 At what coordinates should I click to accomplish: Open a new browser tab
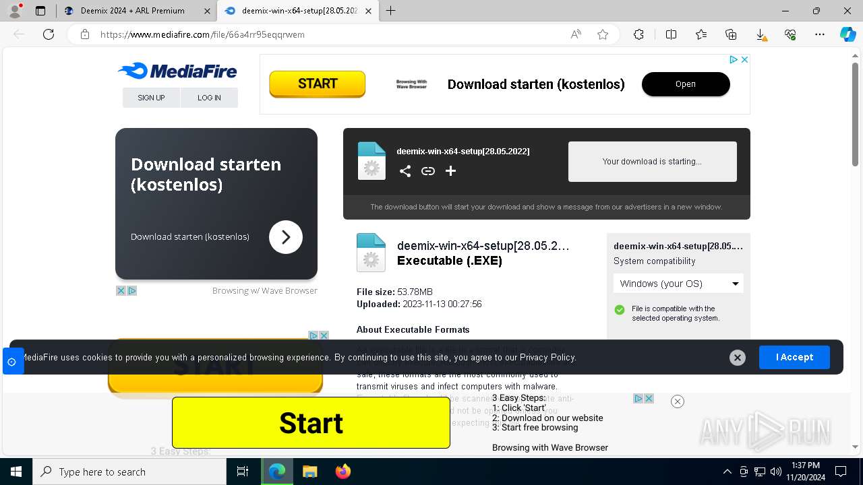(x=390, y=11)
